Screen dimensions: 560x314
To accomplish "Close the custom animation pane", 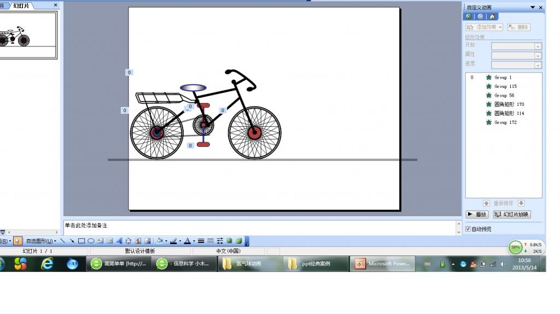I will (x=541, y=7).
